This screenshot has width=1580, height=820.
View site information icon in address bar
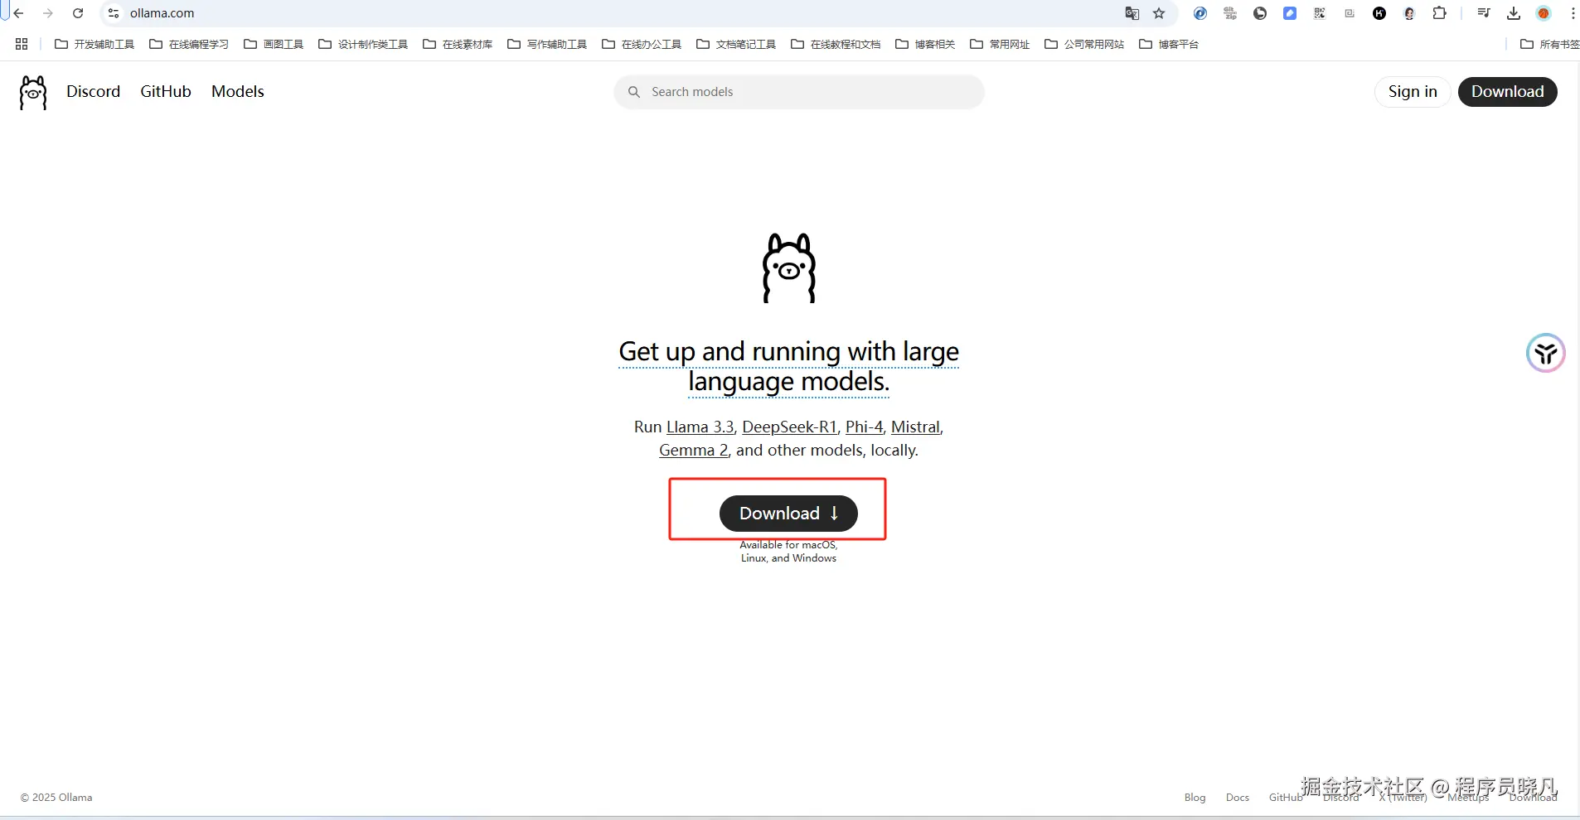click(114, 13)
